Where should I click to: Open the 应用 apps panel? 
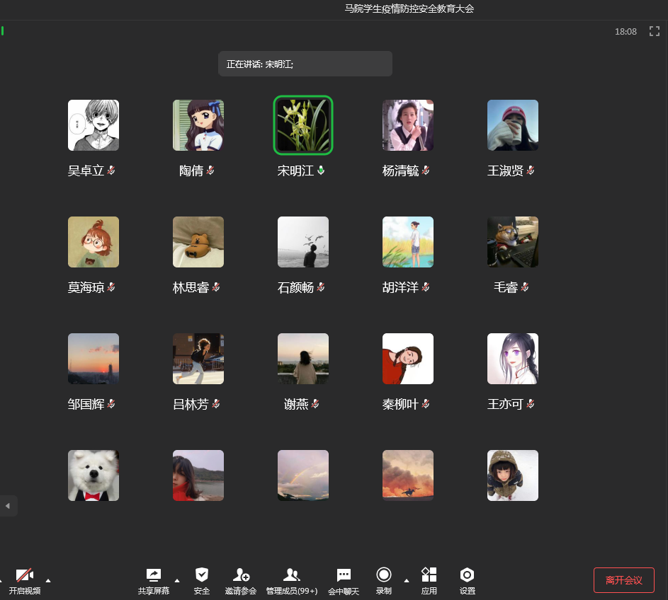429,581
